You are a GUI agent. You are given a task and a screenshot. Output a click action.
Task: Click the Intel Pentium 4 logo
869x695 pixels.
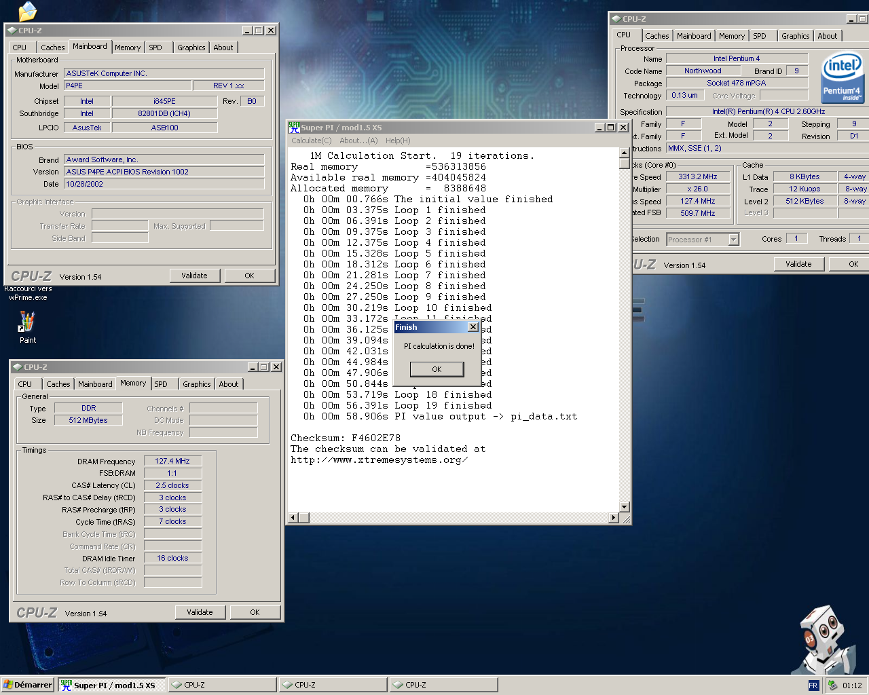[x=843, y=78]
